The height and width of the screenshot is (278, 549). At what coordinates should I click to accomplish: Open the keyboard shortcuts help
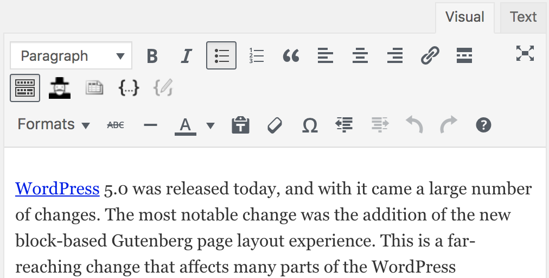[483, 125]
